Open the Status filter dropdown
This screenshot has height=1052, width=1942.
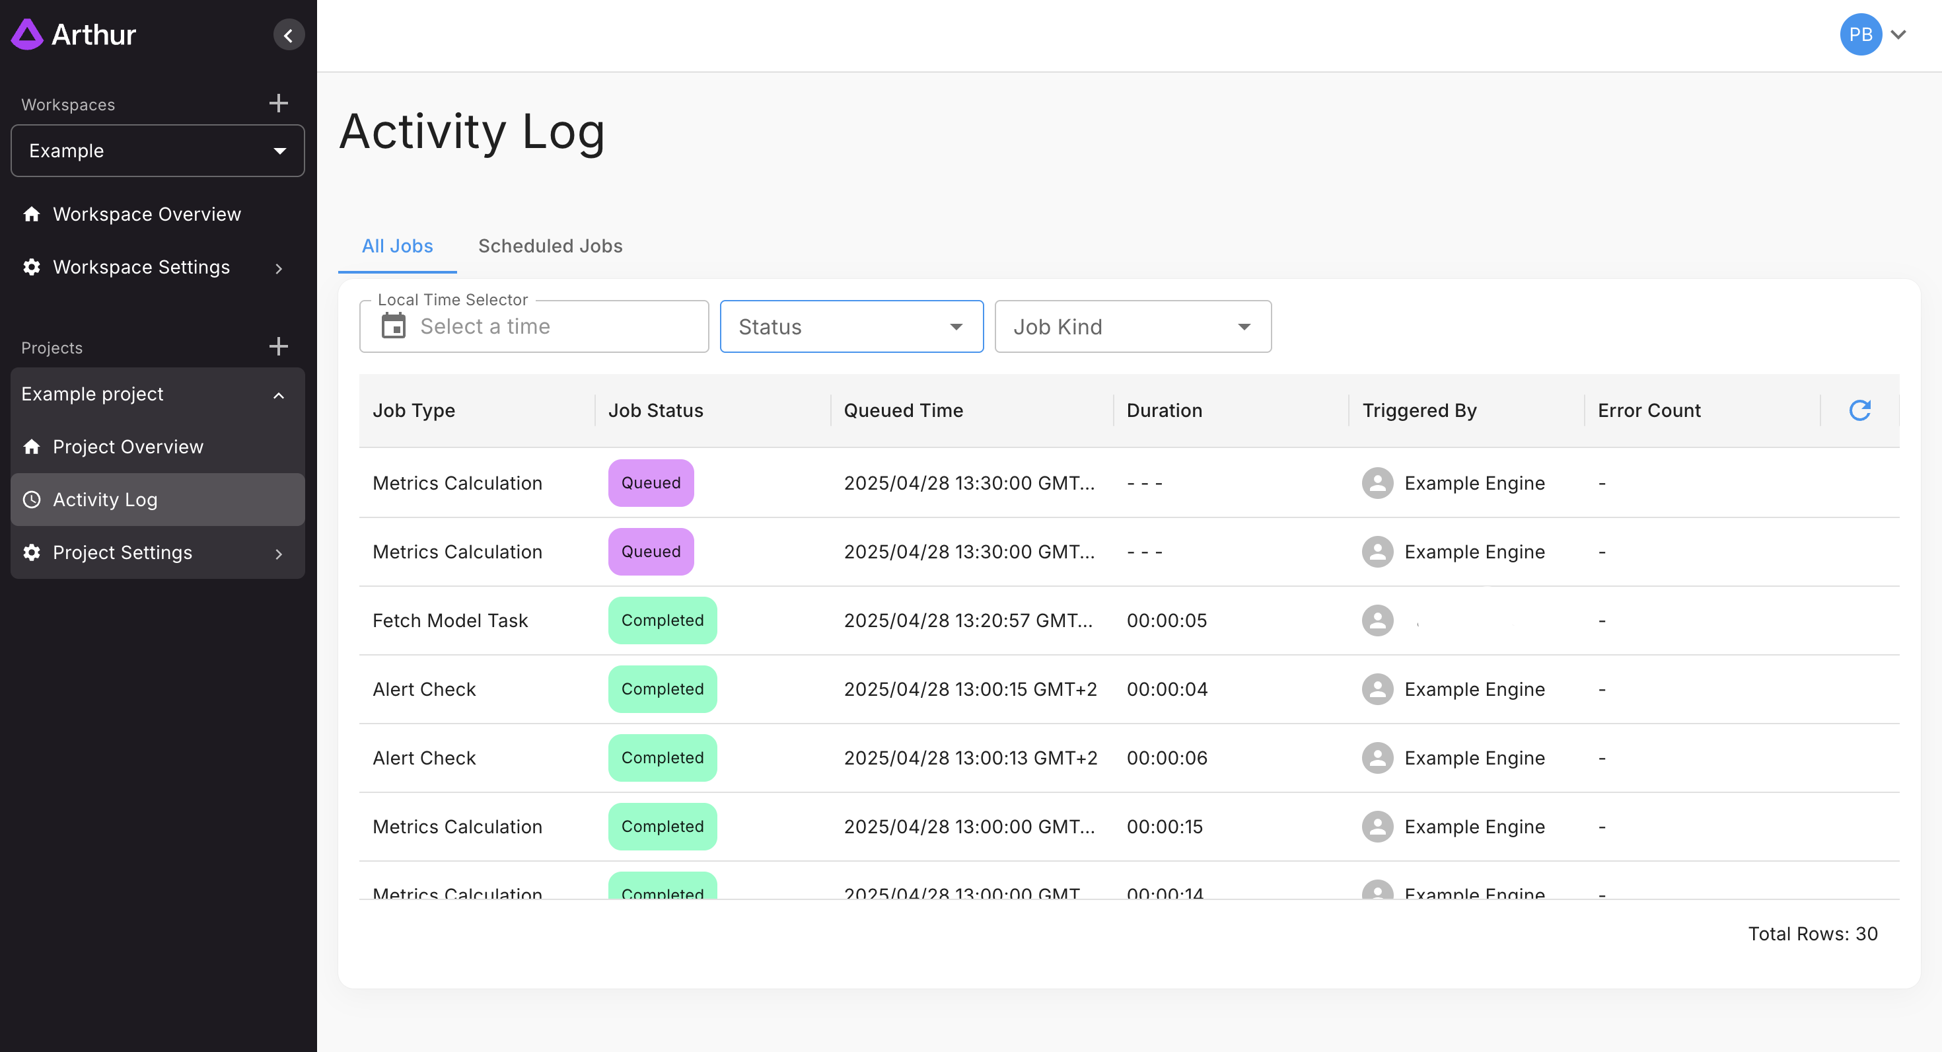(x=851, y=326)
